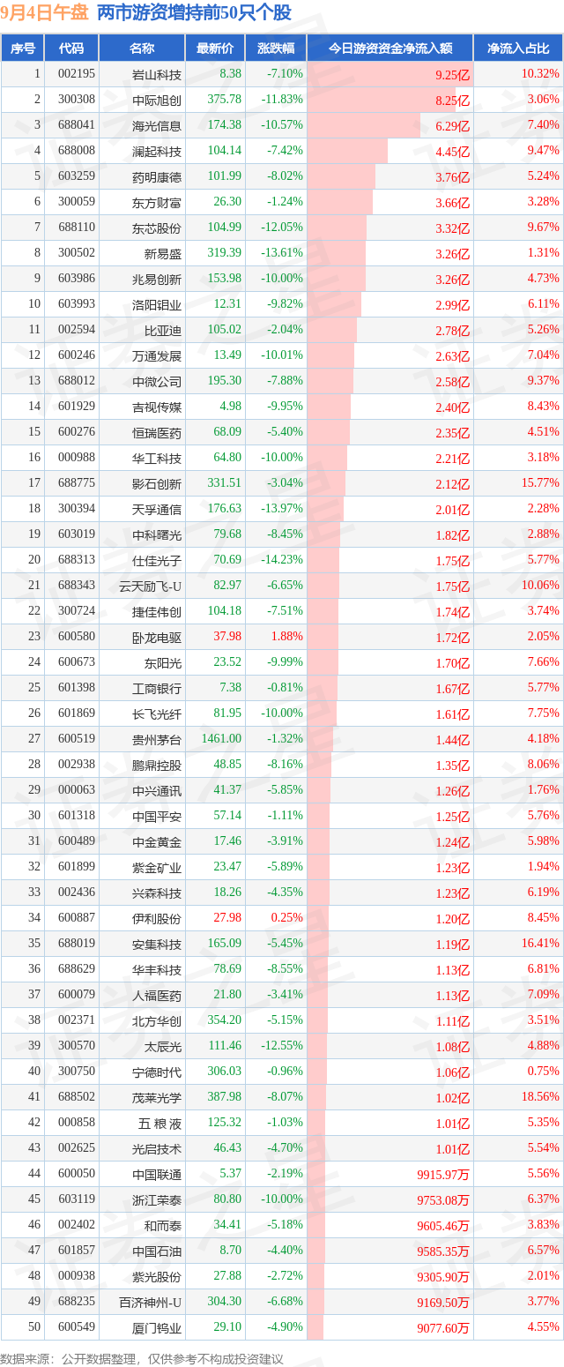
Task: Select stock code 002436
Action: pos(76,893)
